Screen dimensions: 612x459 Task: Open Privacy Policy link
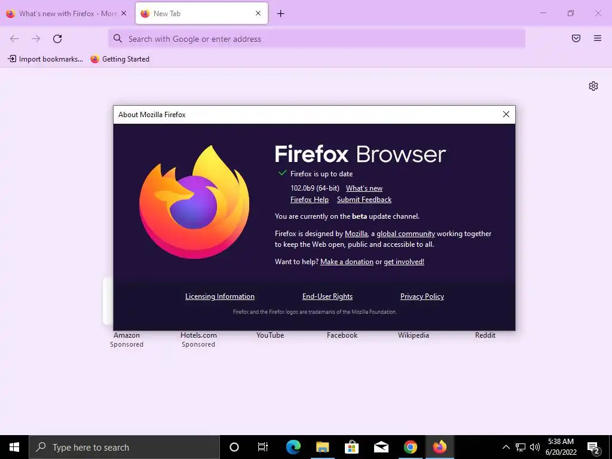pos(423,296)
